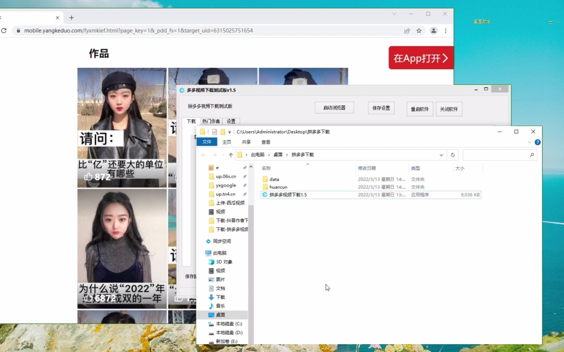Image resolution: width=564 pixels, height=352 pixels.
Task: Click the 重启软件 button
Action: point(420,109)
